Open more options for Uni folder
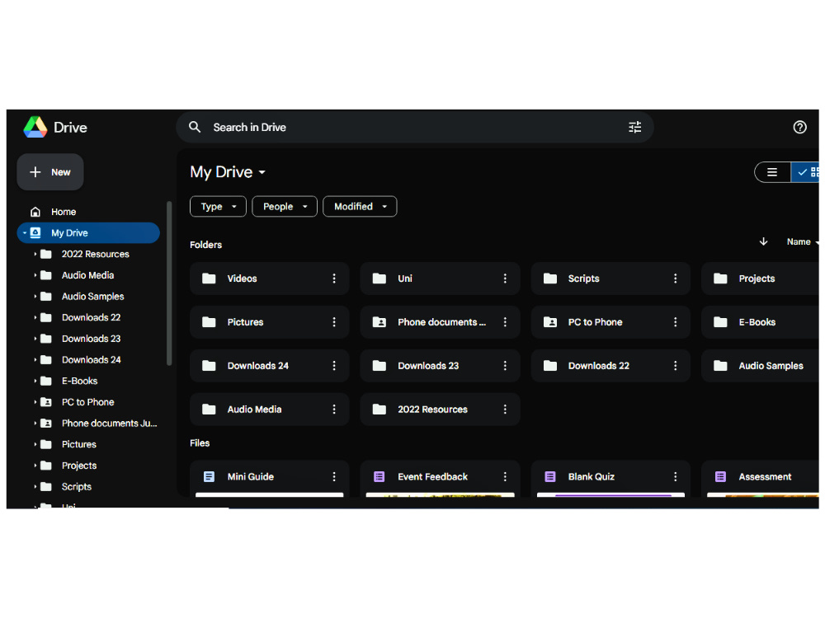The image size is (825, 618). [505, 279]
